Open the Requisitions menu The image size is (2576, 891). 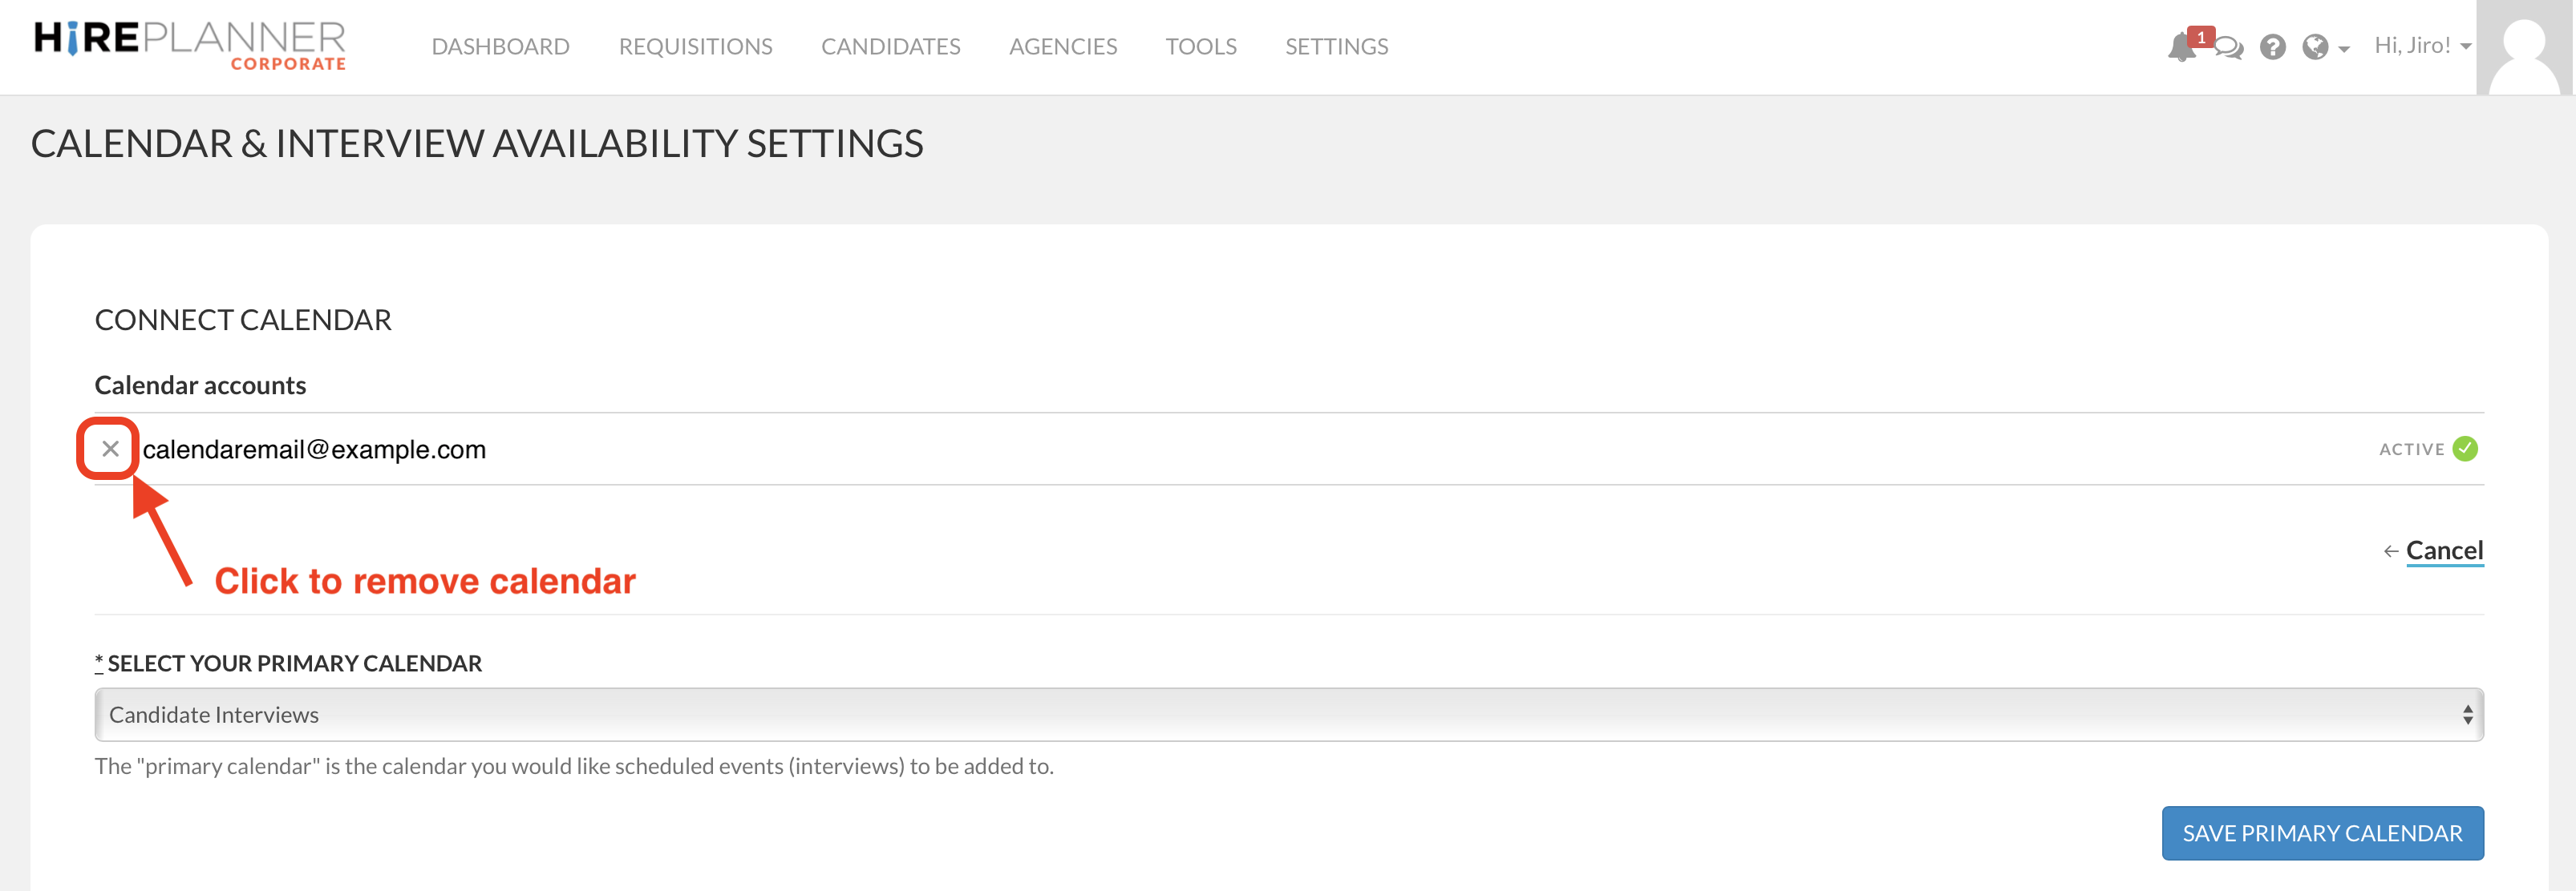click(695, 47)
